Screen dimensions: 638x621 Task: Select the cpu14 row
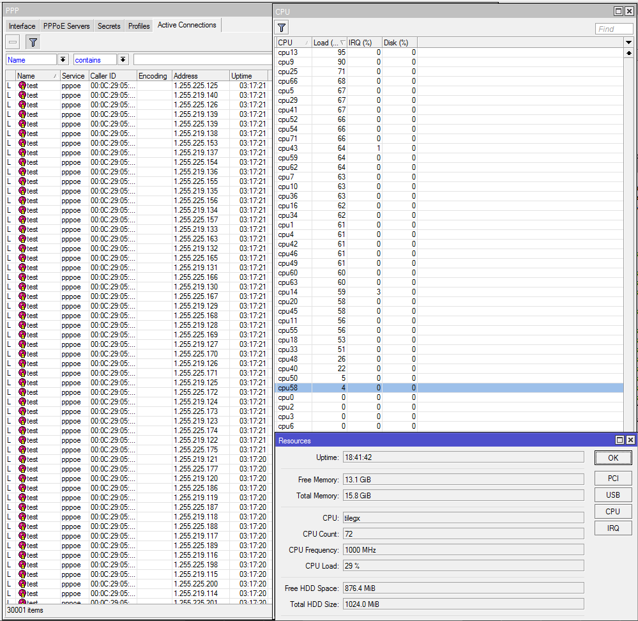[449, 292]
